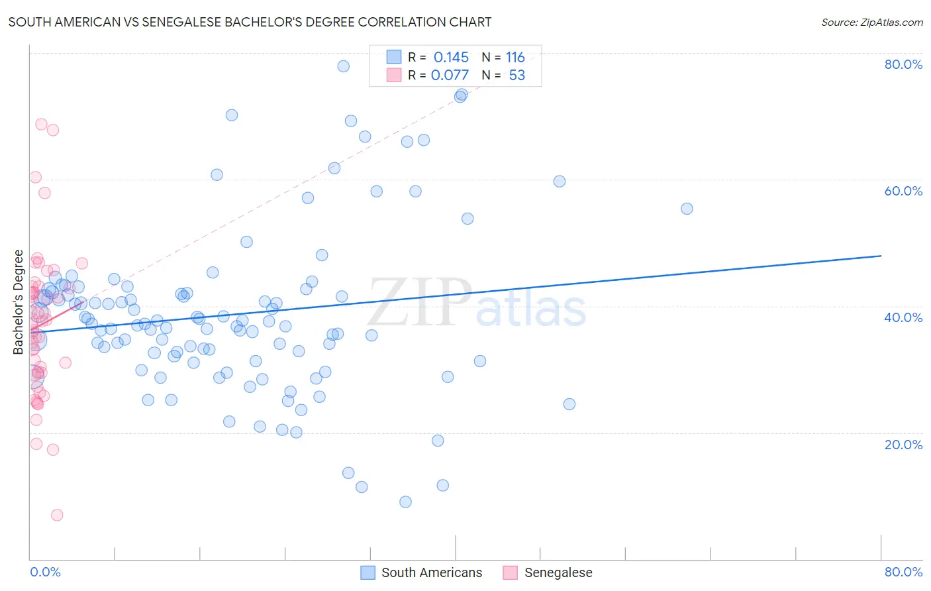Select the Senegalese legend label
Viewport: 931px width, 591px height.
point(558,572)
